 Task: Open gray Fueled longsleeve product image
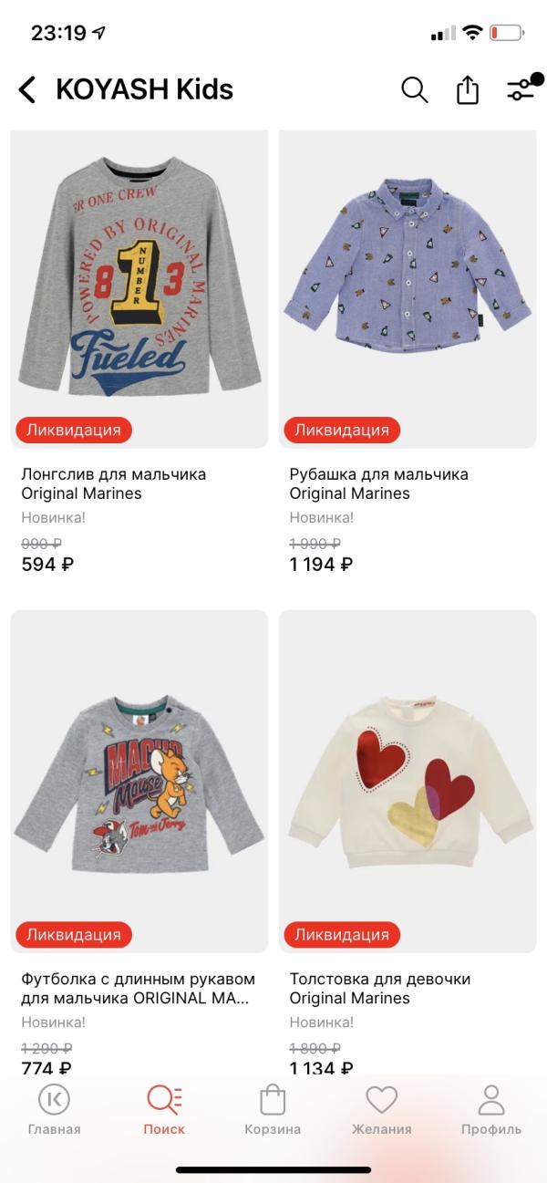[139, 283]
